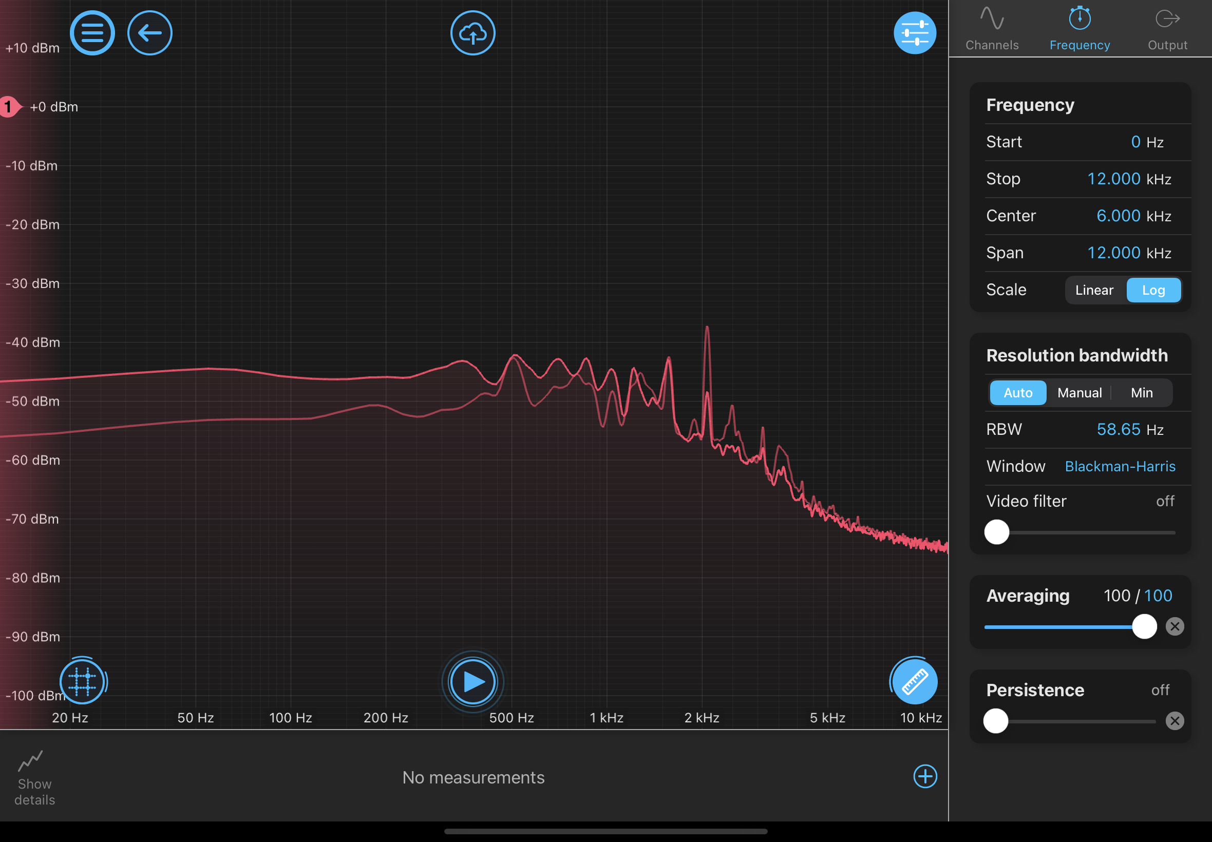The width and height of the screenshot is (1212, 842).
Task: Set frequency scale to Linear
Action: click(x=1094, y=290)
